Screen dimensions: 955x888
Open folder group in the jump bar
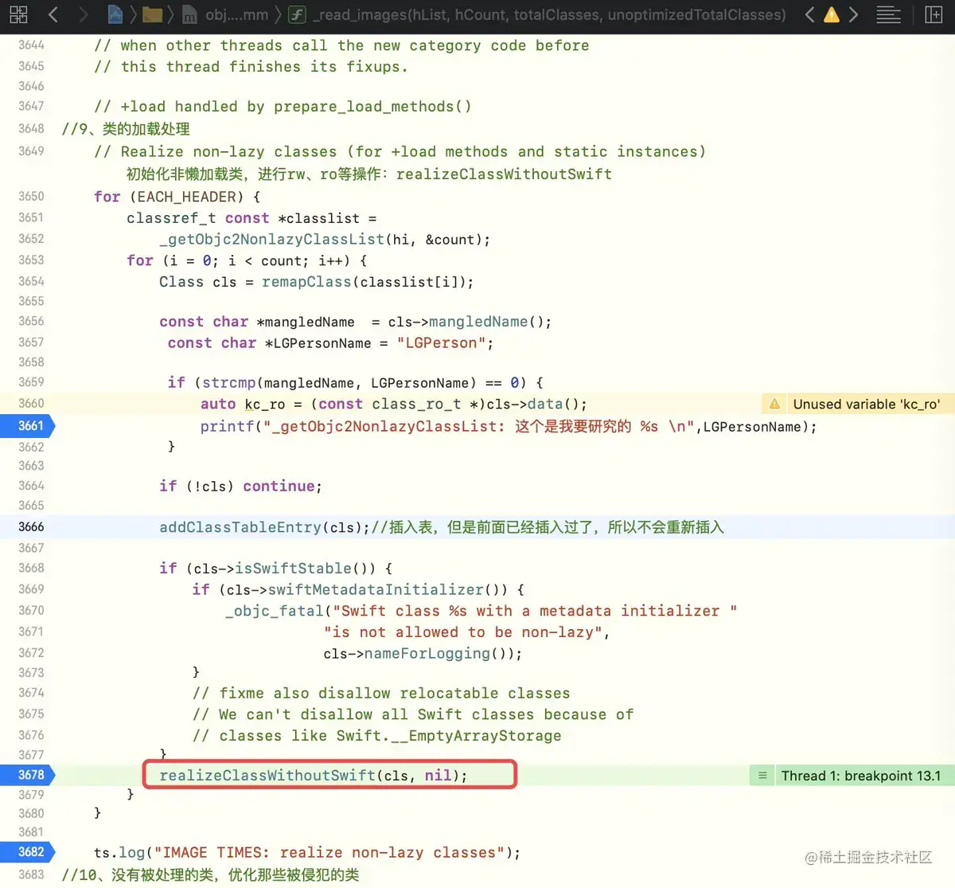(152, 14)
